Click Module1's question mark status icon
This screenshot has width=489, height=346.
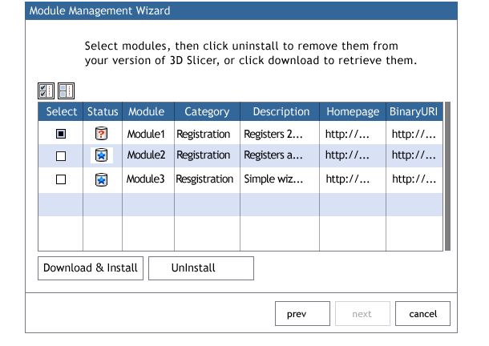pyautogui.click(x=102, y=134)
